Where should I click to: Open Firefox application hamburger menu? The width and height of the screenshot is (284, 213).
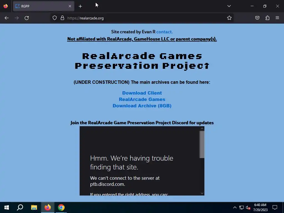pos(277,18)
